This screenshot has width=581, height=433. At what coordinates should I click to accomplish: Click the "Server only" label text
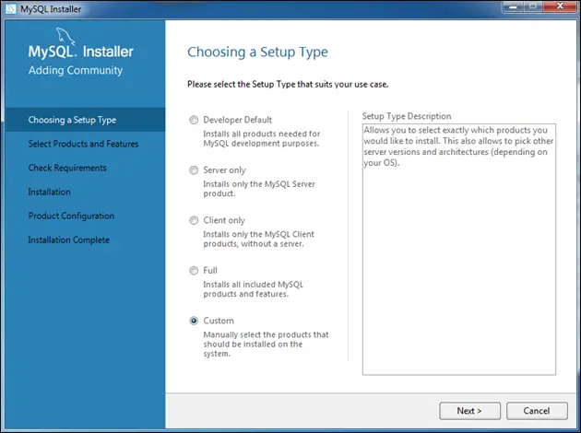pyautogui.click(x=224, y=170)
